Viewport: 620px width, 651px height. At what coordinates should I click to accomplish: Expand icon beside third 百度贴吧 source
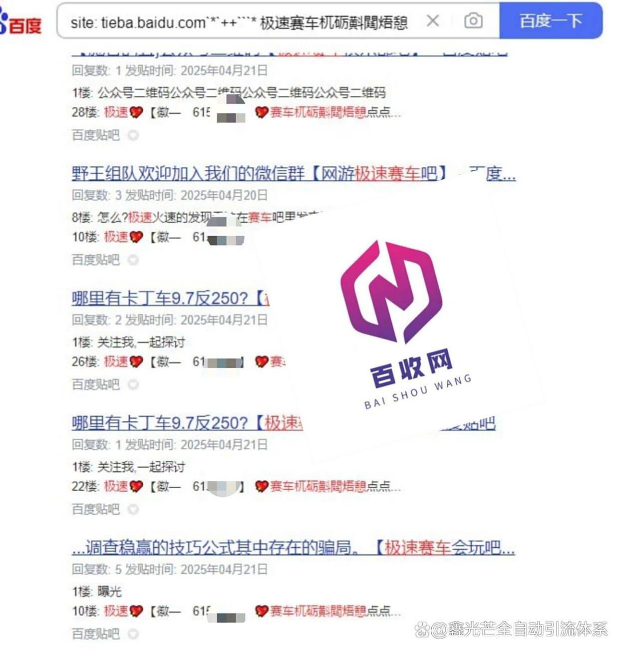click(x=133, y=385)
